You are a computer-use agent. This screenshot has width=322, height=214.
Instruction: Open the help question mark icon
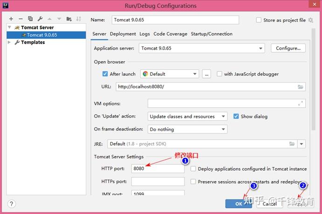pos(12,204)
